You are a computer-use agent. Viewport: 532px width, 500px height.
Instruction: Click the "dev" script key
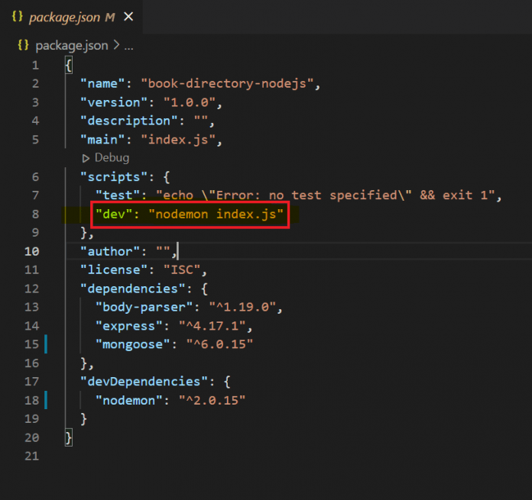114,214
